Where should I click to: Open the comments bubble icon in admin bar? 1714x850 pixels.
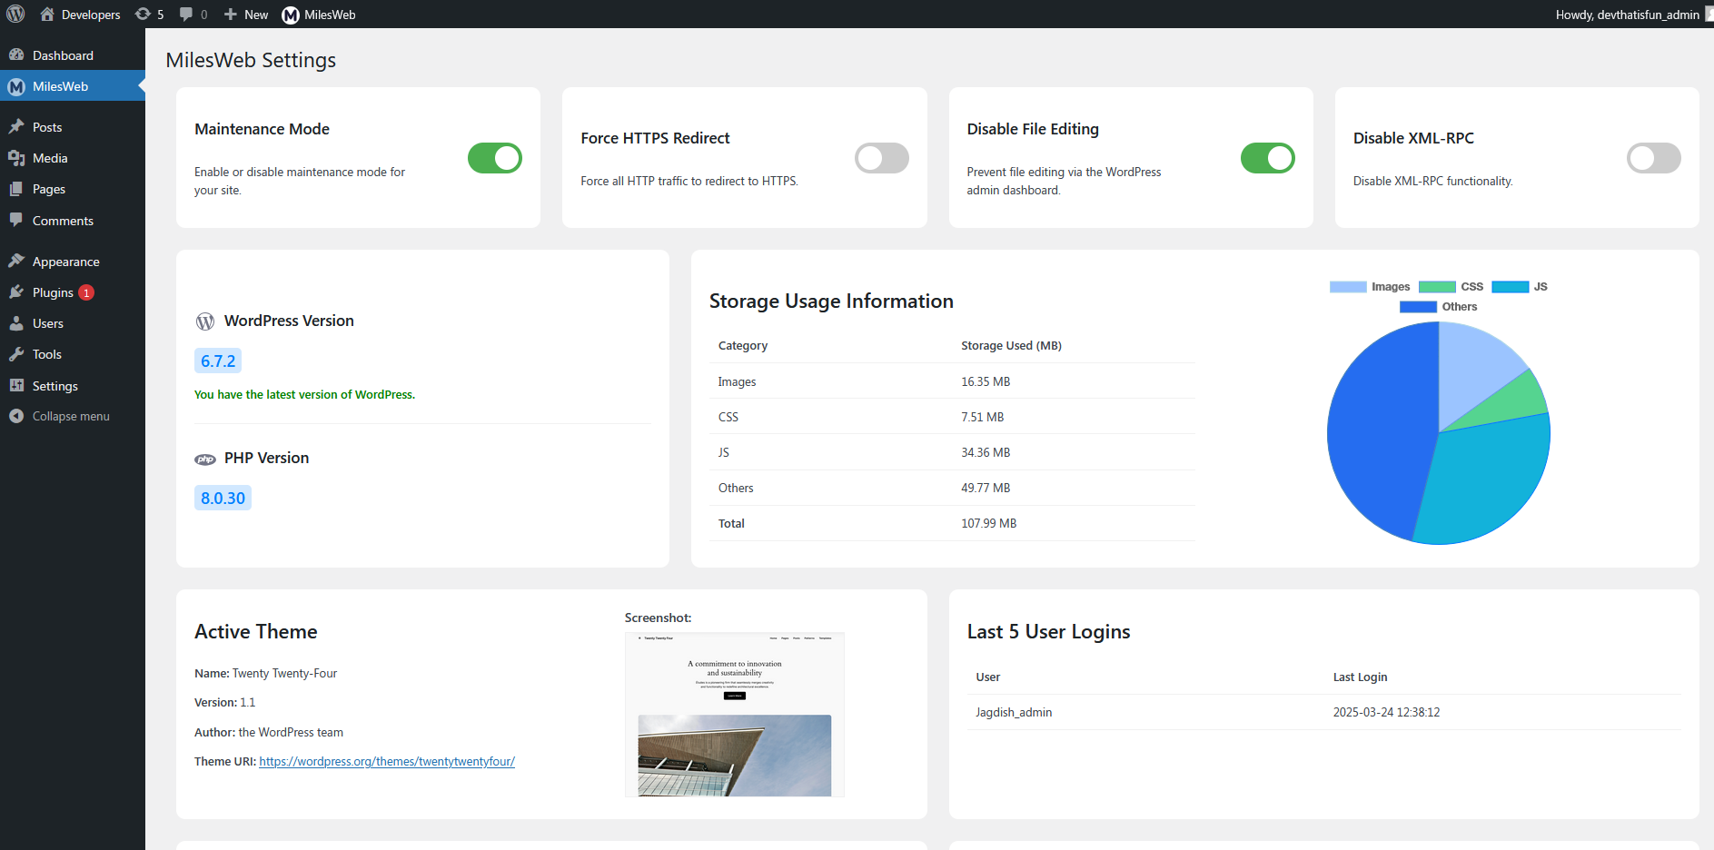tap(186, 15)
